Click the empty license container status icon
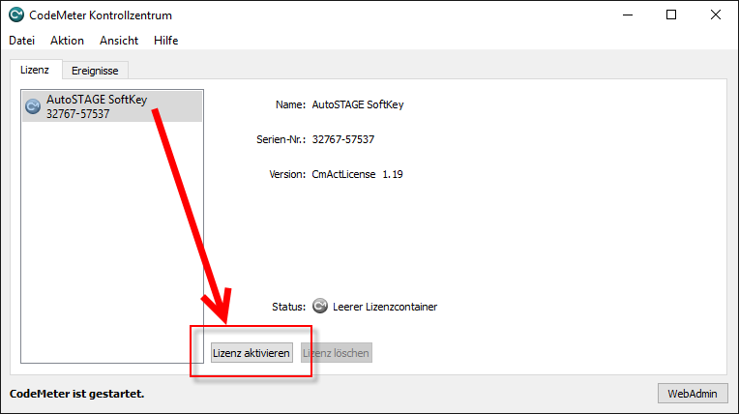This screenshot has width=739, height=414. pyautogui.click(x=320, y=307)
